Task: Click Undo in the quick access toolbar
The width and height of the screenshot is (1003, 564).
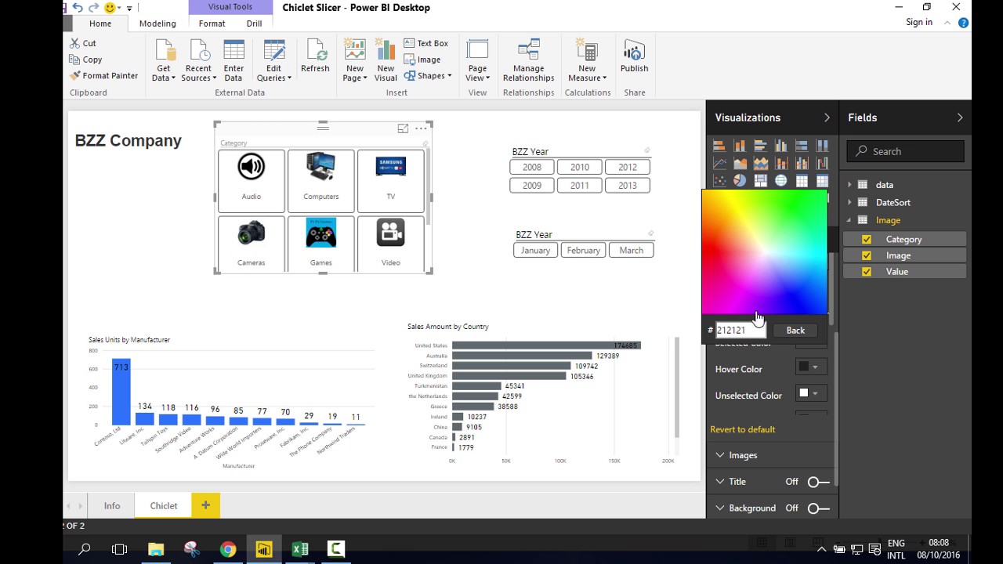Action: pos(78,7)
